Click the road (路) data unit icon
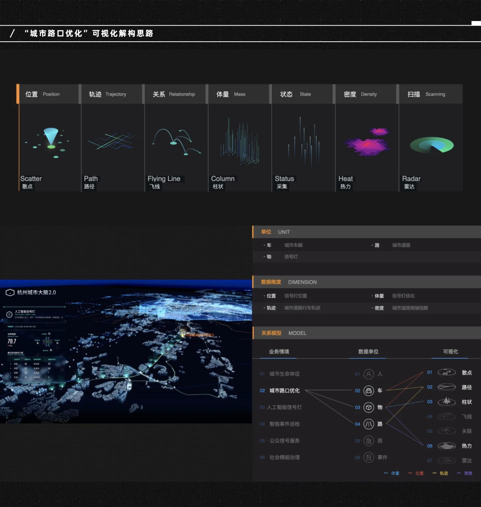 click(x=369, y=424)
